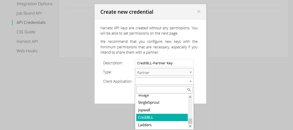Focus the Client Application search box
Image resolution: width=293 pixels, height=130 pixels.
coord(161,90)
